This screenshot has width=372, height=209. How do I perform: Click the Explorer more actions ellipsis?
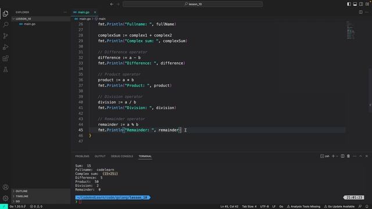65,12
